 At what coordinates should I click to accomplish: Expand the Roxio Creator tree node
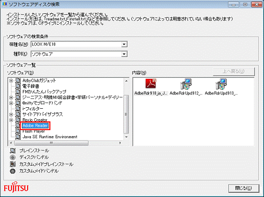[11, 120]
